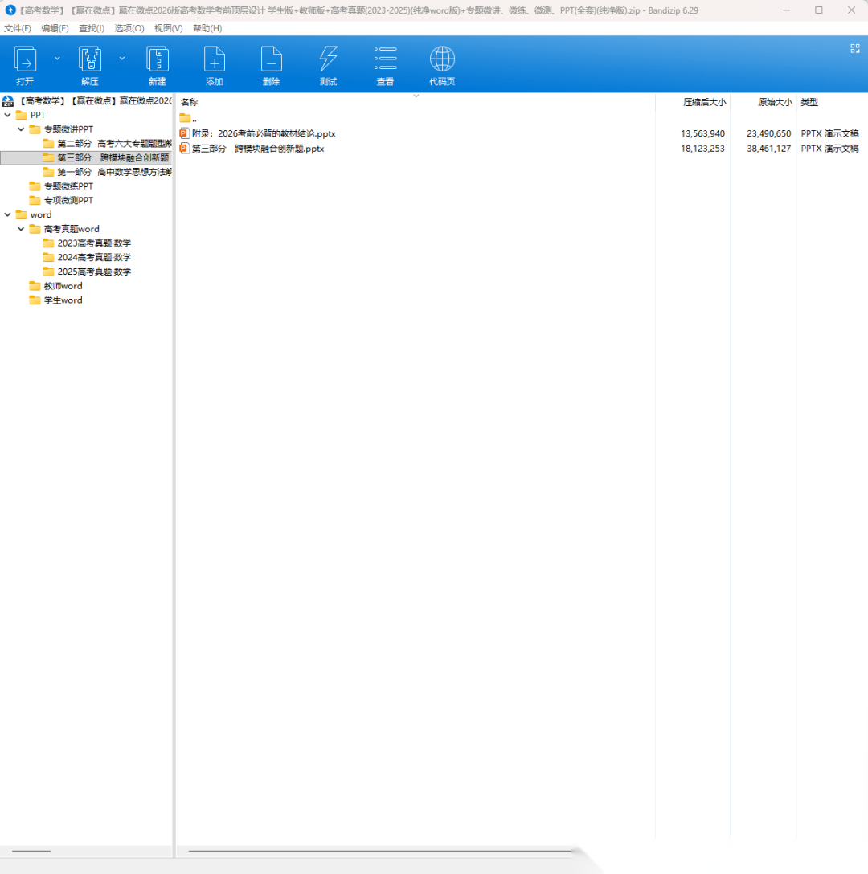Click the 新建 (New archive) toolbar icon

point(157,60)
